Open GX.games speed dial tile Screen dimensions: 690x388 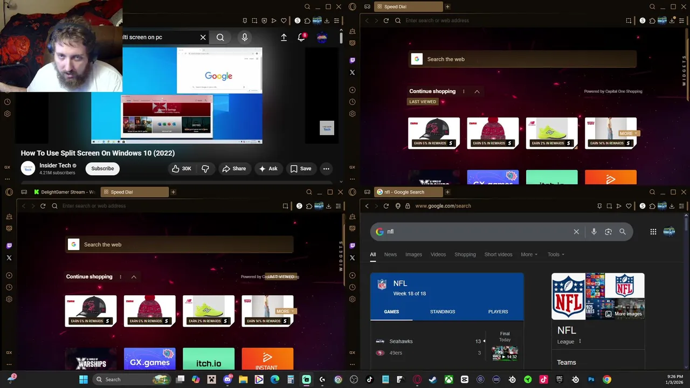pos(149,359)
